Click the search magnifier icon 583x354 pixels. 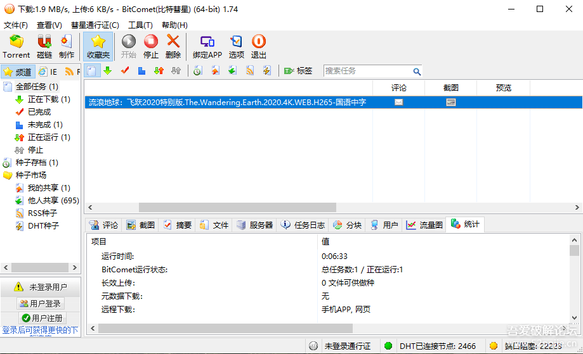click(x=417, y=72)
